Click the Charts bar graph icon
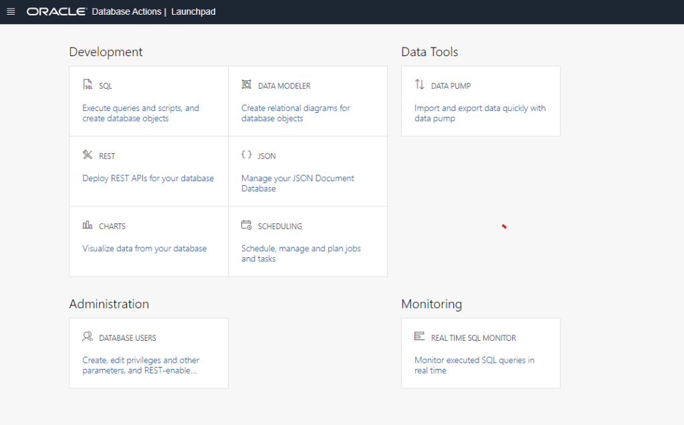 tap(88, 225)
